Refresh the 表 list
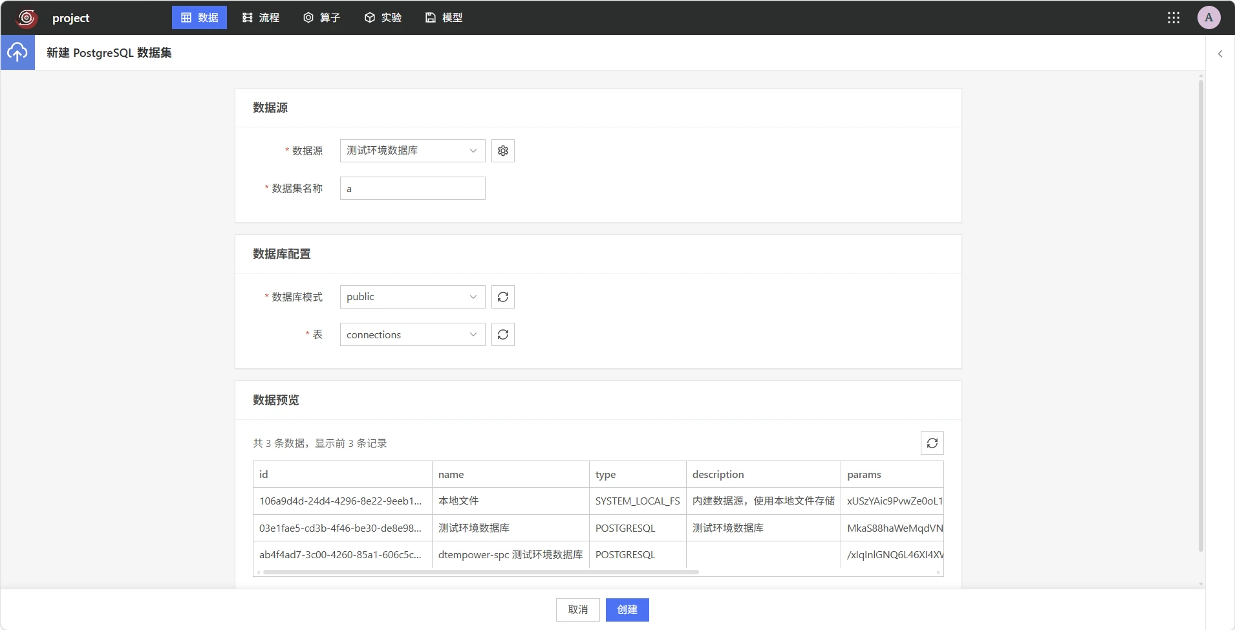Screen dimensions: 1235x630 [503, 334]
